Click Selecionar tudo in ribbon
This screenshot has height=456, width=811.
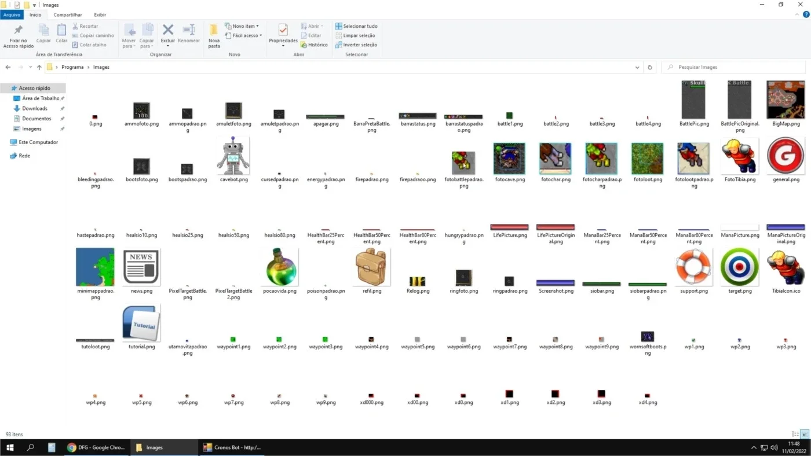pos(356,26)
